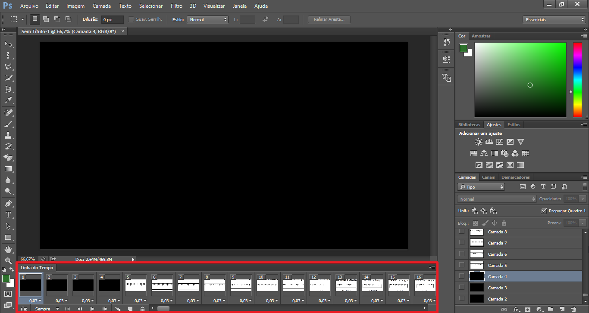Open the Camadas panel menu

click(x=583, y=177)
